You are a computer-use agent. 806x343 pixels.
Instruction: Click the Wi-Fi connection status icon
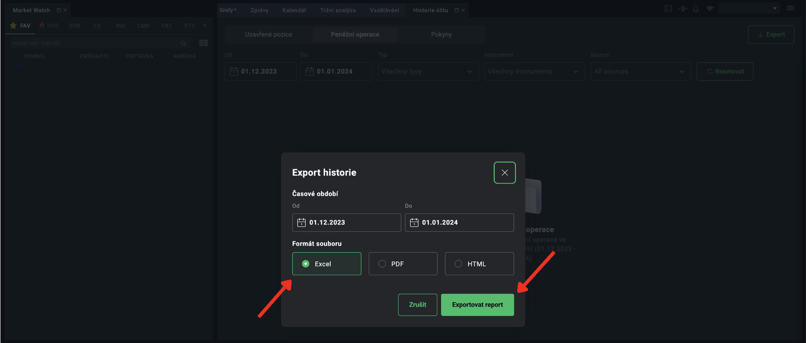pyautogui.click(x=709, y=9)
